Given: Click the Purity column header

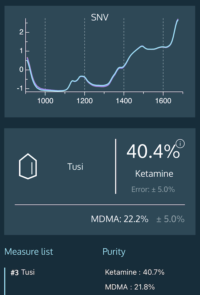Looking at the screenshot, I should pos(114,252).
